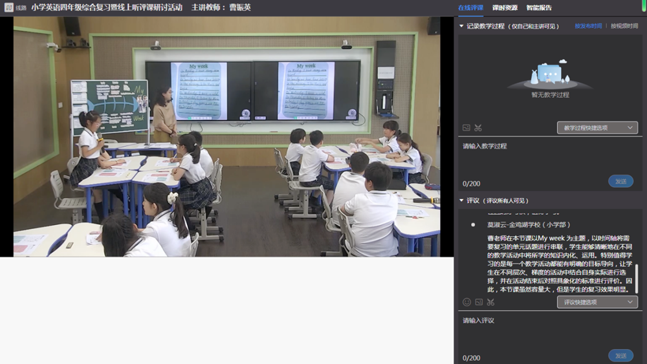Click scissors screenshot icon in teaching process

pos(478,128)
